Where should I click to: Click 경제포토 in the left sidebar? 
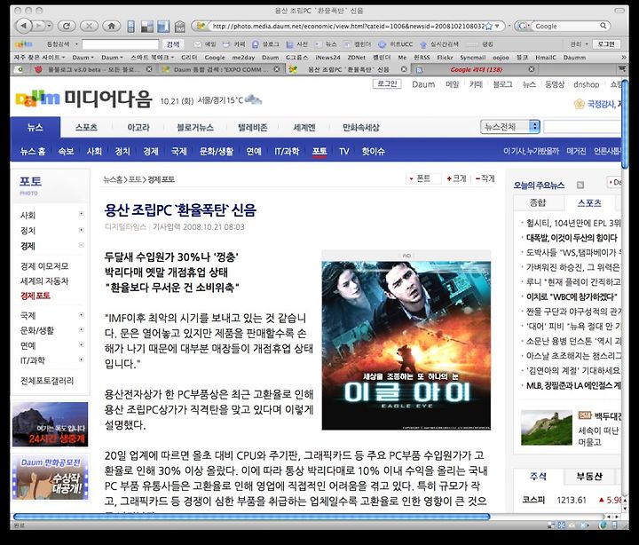[35, 296]
